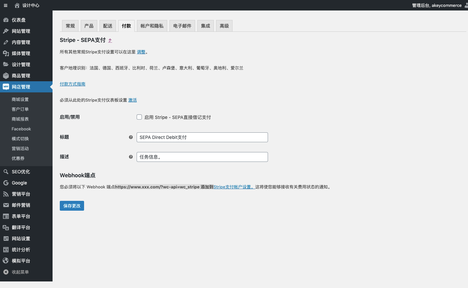The width and height of the screenshot is (468, 288).
Task: Switch to the 电子邮件 tab
Action: point(182,26)
